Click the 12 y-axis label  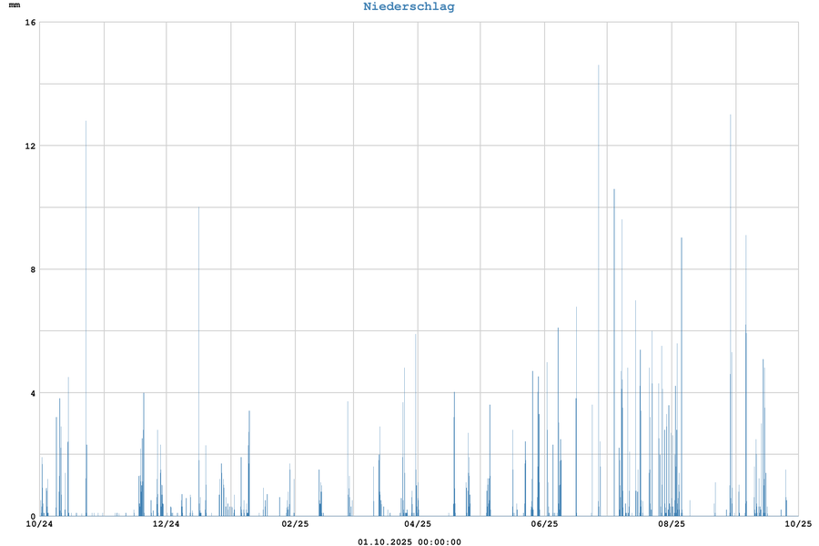pyautogui.click(x=30, y=146)
